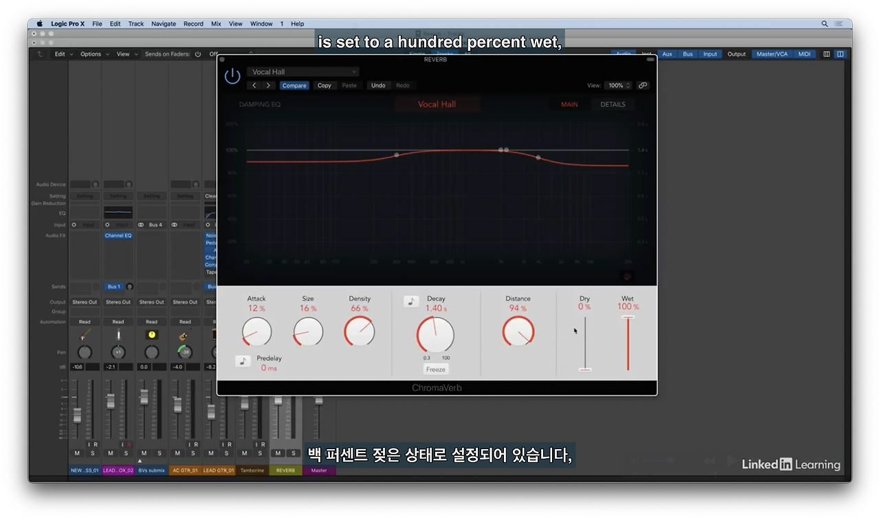Screen dimensions: 880x520
Task: Toggle Bus channel filter button
Action: [x=687, y=54]
